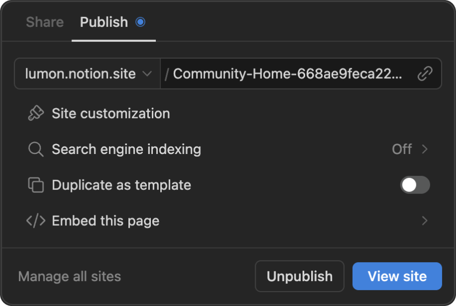Open the Search engine indexing option

tap(228, 149)
